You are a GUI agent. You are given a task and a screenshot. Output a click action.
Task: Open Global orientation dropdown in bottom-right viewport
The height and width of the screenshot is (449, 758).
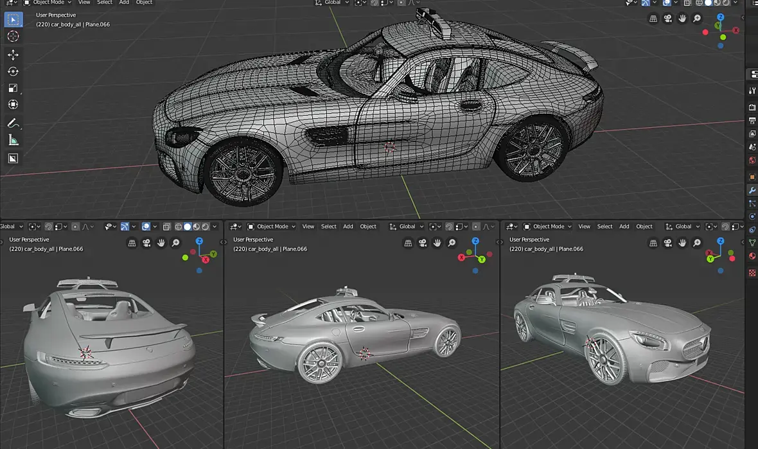coord(683,226)
